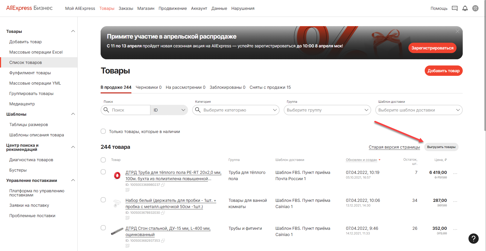Open the 'Выберите шаблон доставки' dropdown
486x251 pixels.
(x=419, y=110)
